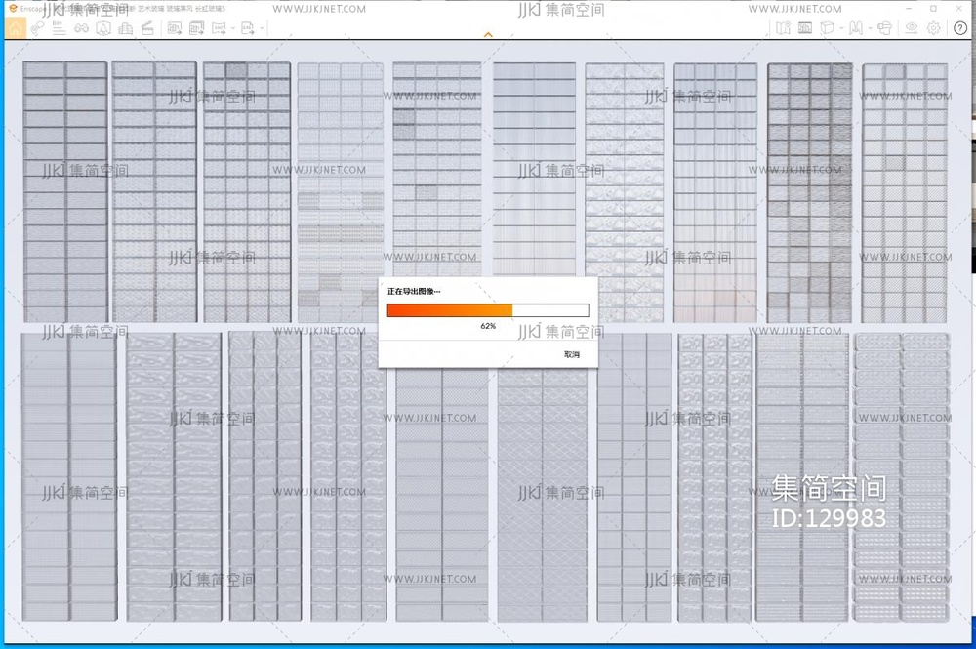This screenshot has height=649, width=976.
Task: Click the screenshot export icon
Action: pyautogui.click(x=175, y=28)
